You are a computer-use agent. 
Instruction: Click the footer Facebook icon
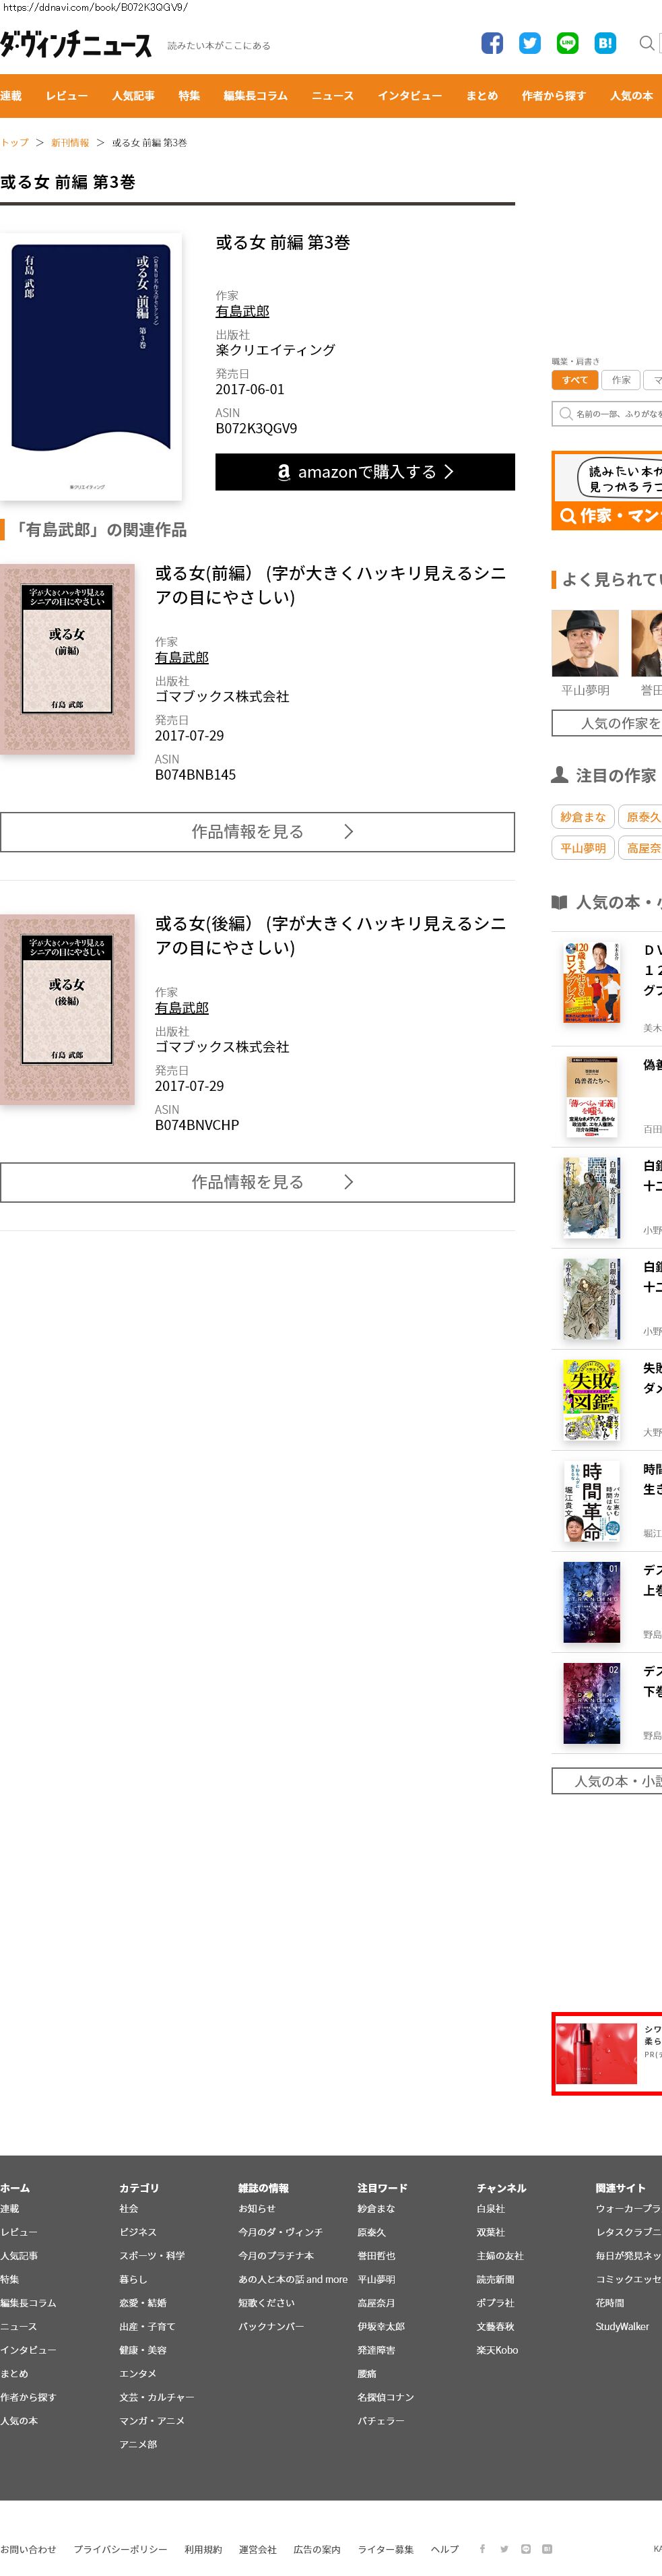(x=482, y=2548)
